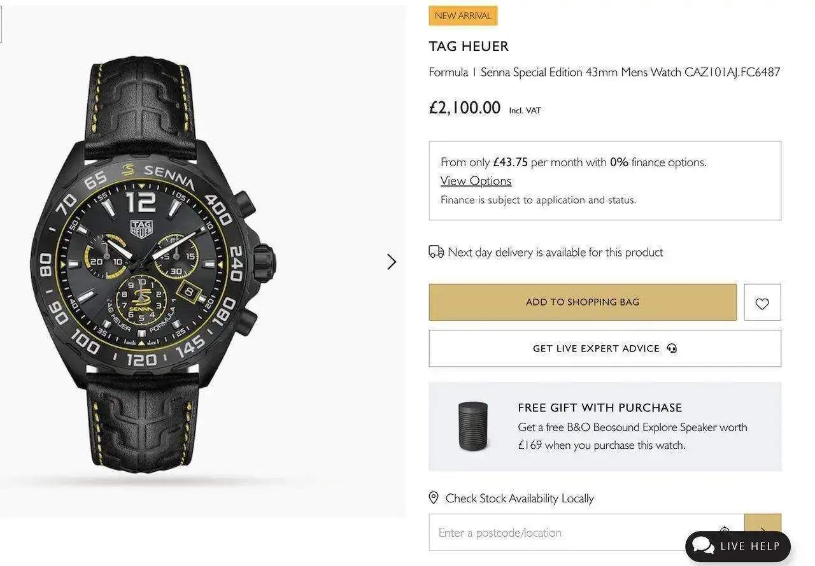Add watch to wishlist with heart icon
The image size is (815, 566).
762,302
